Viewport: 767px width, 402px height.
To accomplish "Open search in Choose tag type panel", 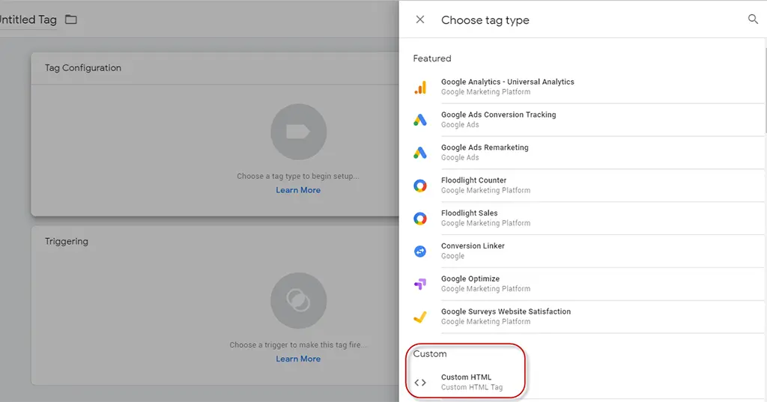I will 753,19.
